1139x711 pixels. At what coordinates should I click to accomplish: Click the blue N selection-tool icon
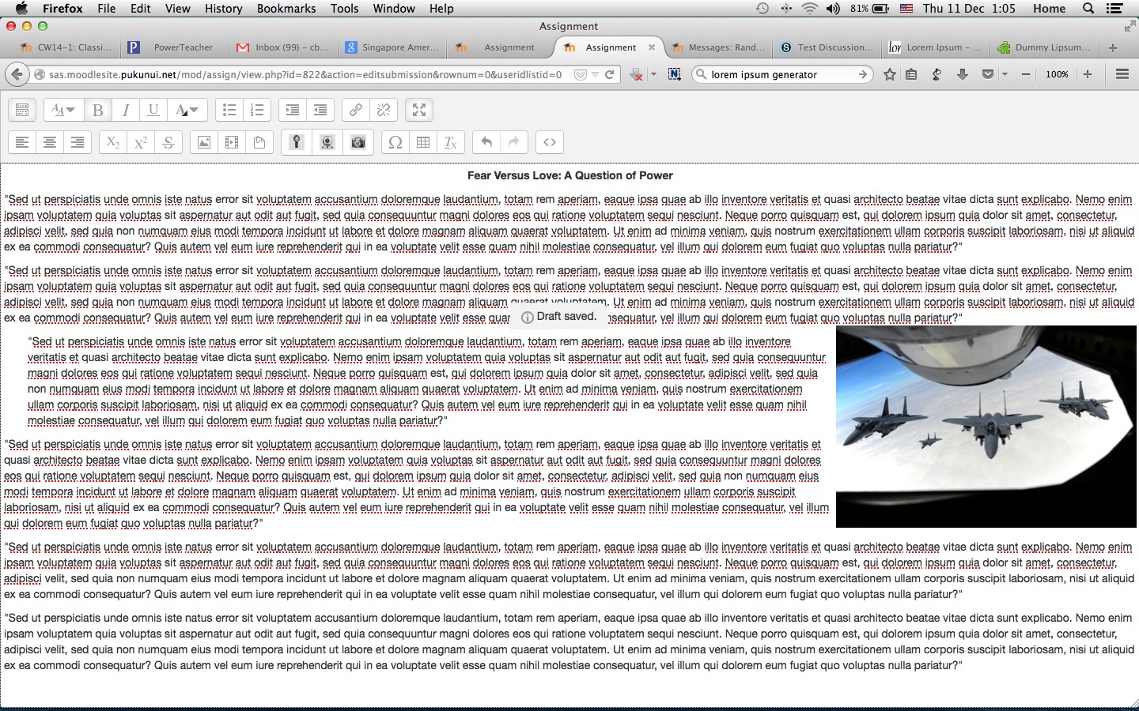point(674,74)
